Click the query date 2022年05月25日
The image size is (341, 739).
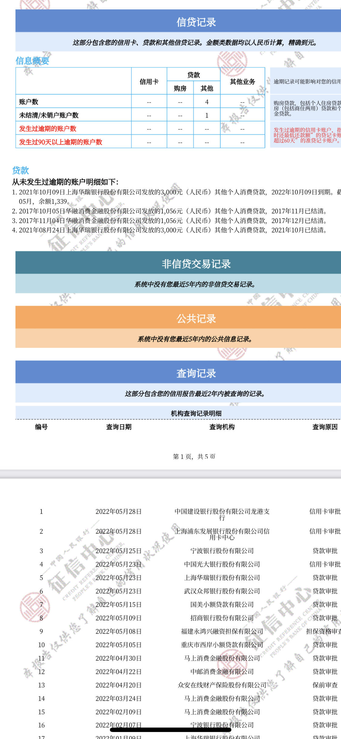tap(119, 551)
